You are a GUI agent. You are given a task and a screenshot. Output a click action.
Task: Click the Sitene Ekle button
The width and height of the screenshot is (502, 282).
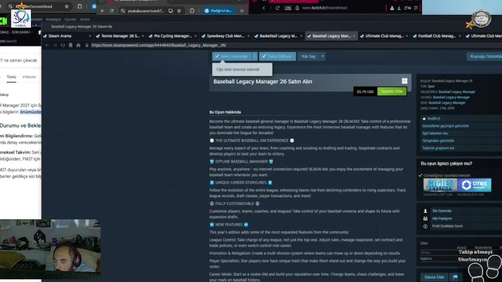coord(434,277)
